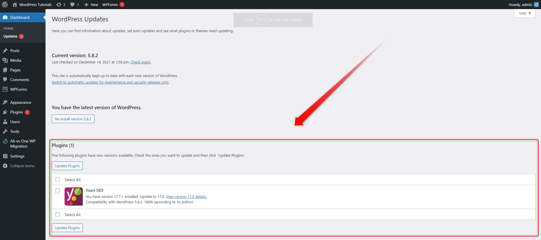Click the Comments icon in the sidebar
The image size is (541, 240).
(5, 80)
